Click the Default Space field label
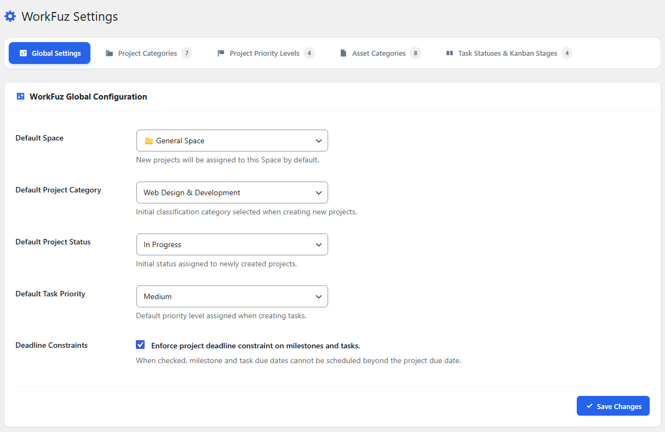The width and height of the screenshot is (665, 432). [39, 138]
